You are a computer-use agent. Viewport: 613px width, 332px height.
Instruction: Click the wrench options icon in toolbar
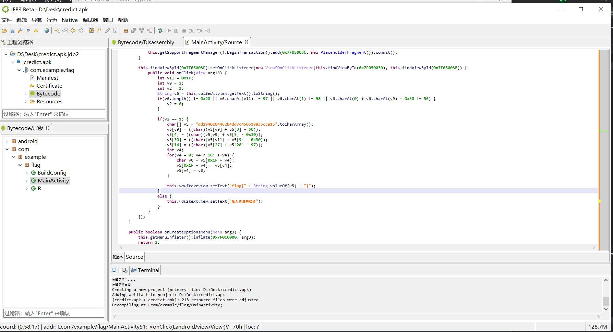20,31
